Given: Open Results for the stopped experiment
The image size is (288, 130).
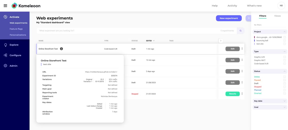Looking at the screenshot, I should (233, 94).
